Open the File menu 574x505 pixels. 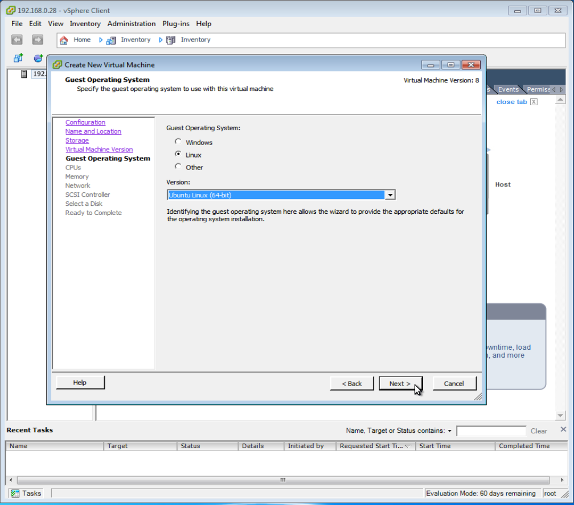(x=17, y=24)
